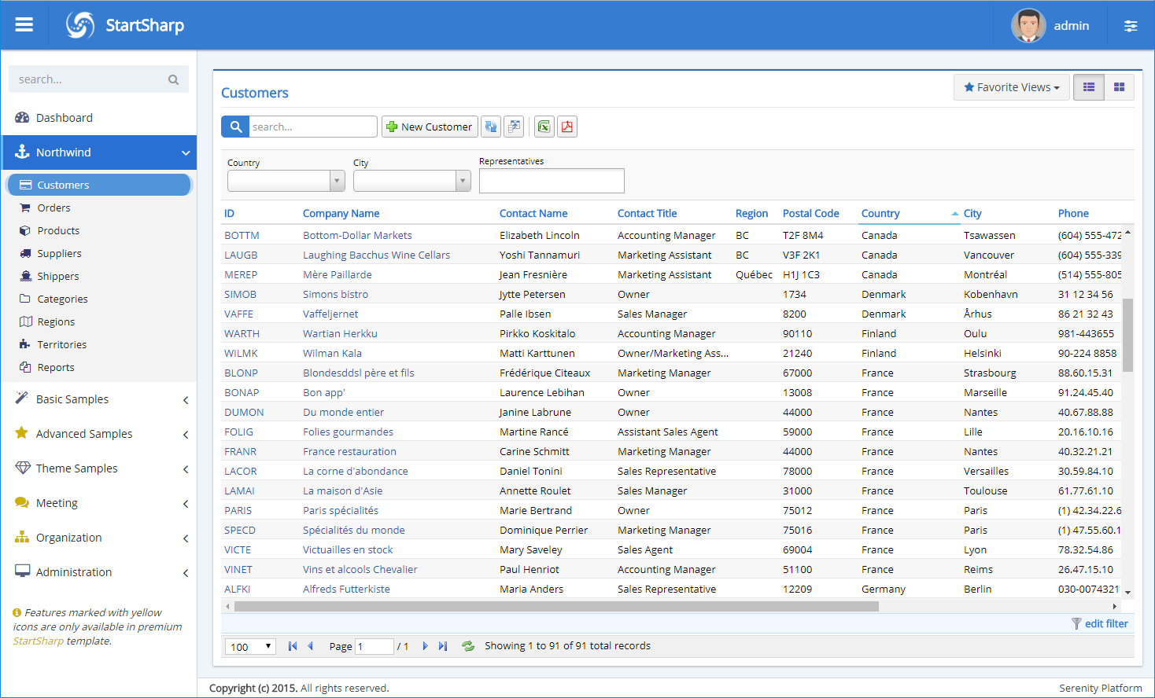Switch to list view layout

(1089, 87)
